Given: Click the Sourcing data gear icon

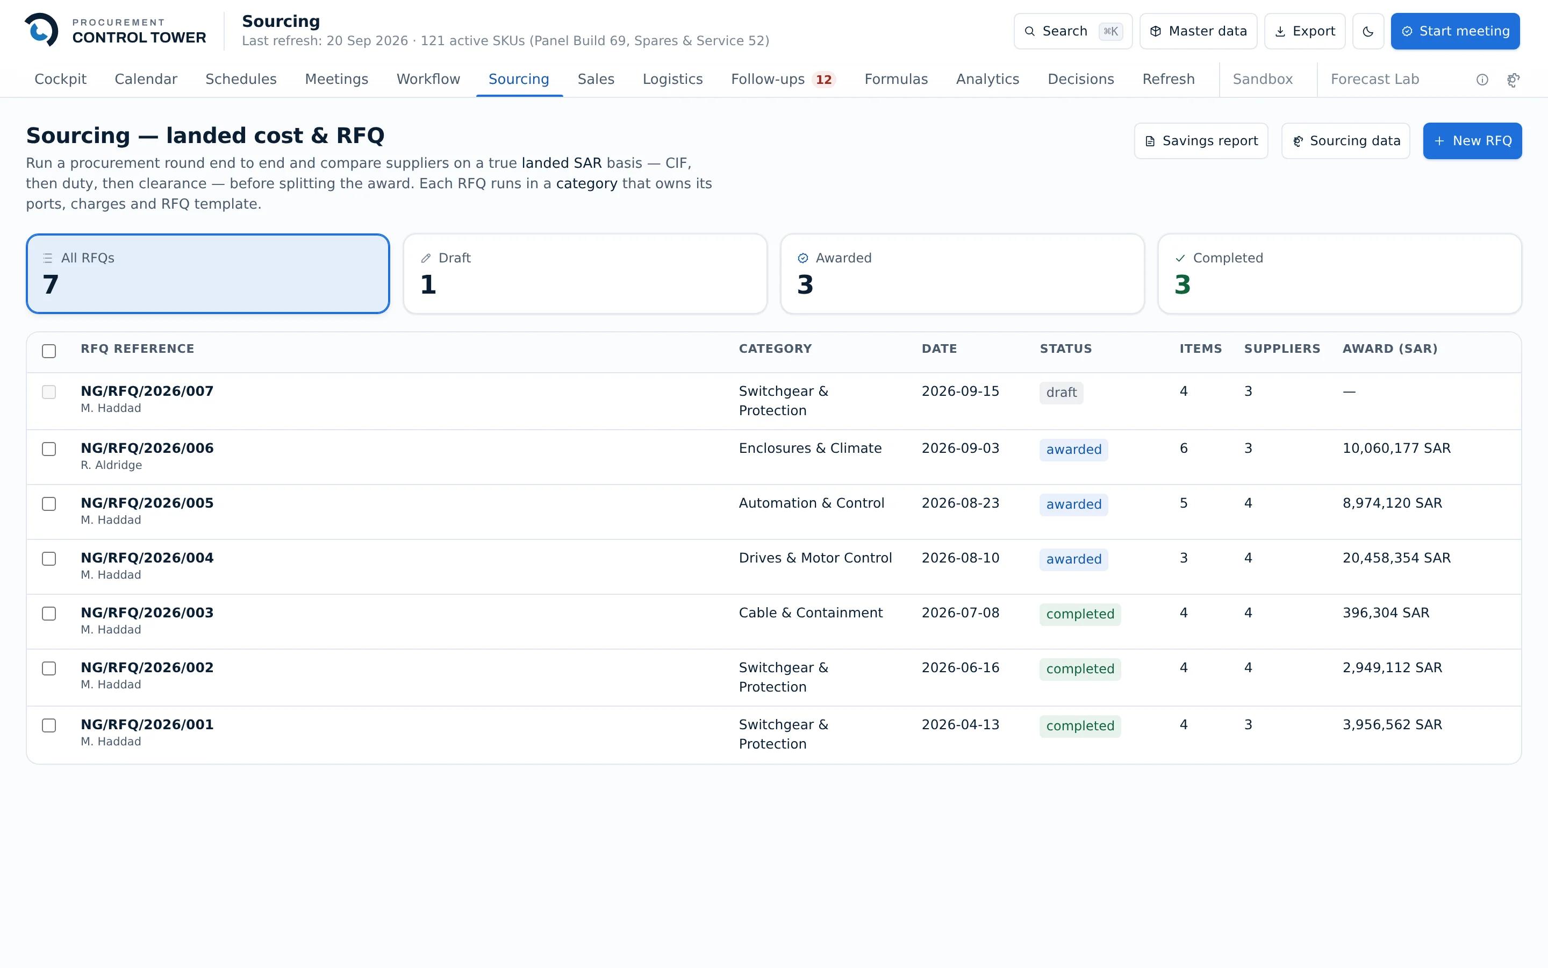Looking at the screenshot, I should 1298,141.
